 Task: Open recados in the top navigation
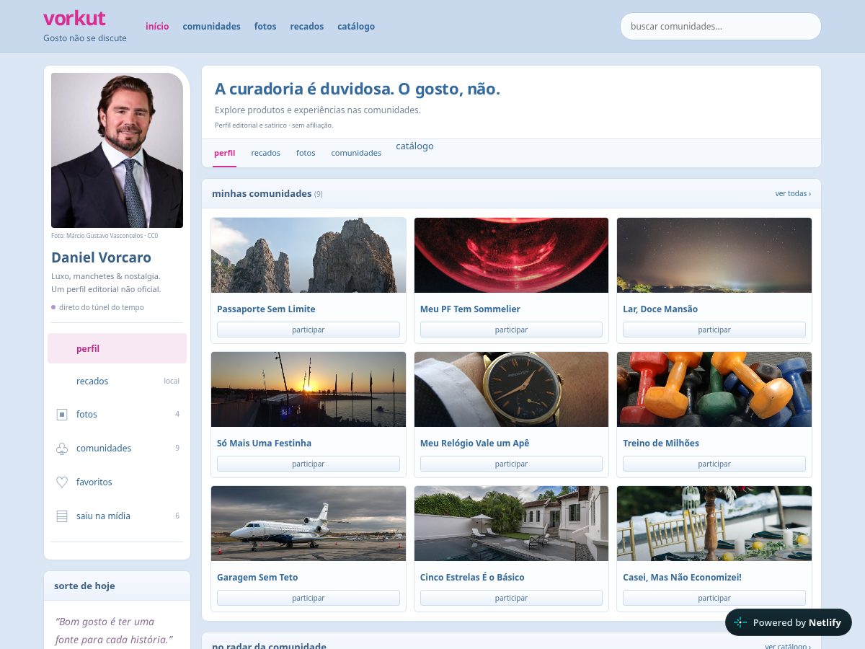click(x=307, y=26)
